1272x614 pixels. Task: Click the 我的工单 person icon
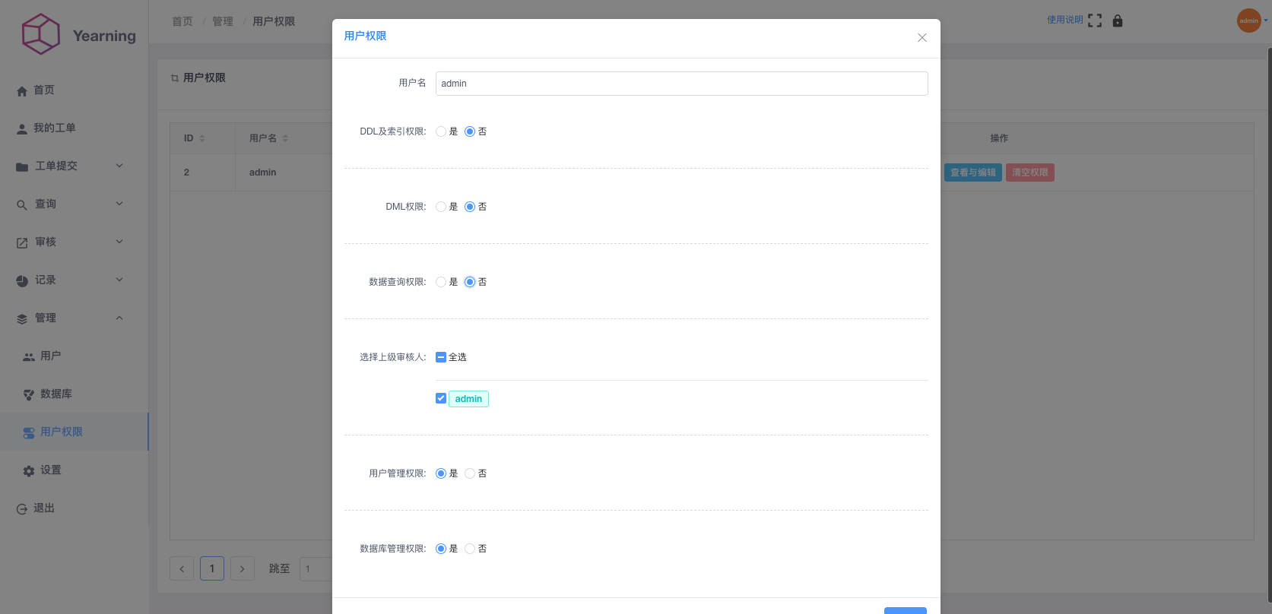[x=22, y=129]
